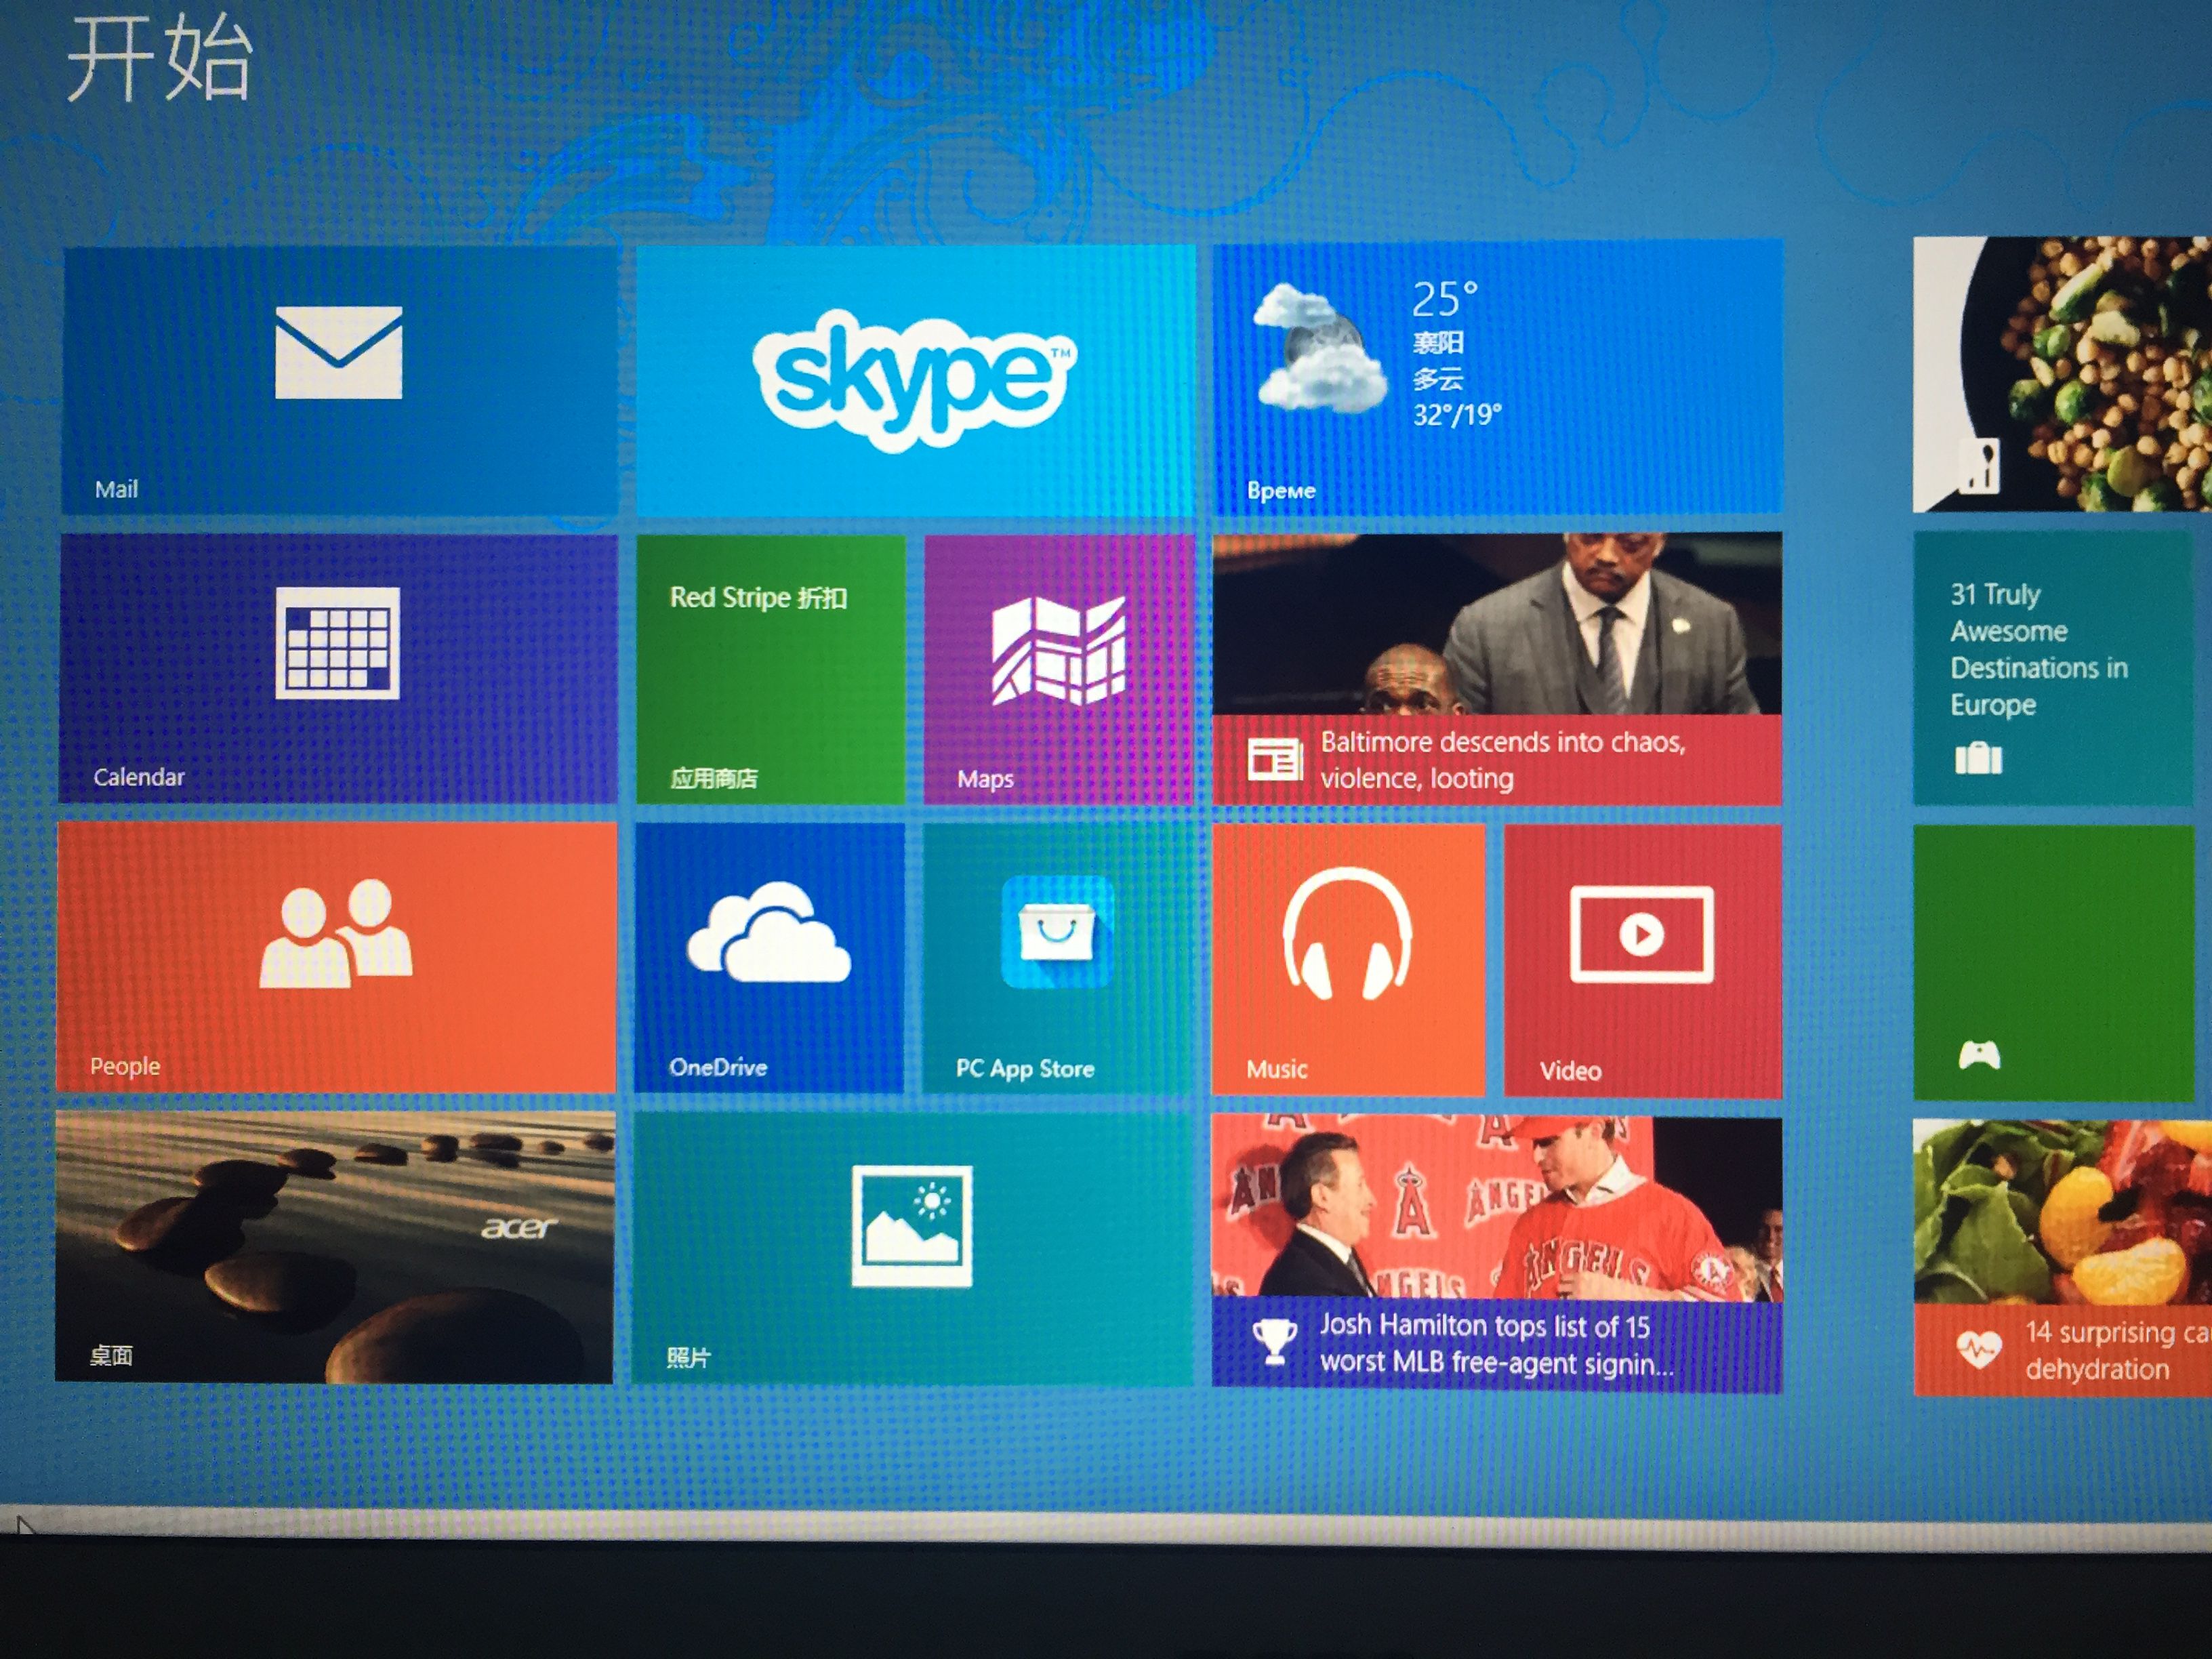Click the suitcase icon on the travel tile

(x=1978, y=758)
